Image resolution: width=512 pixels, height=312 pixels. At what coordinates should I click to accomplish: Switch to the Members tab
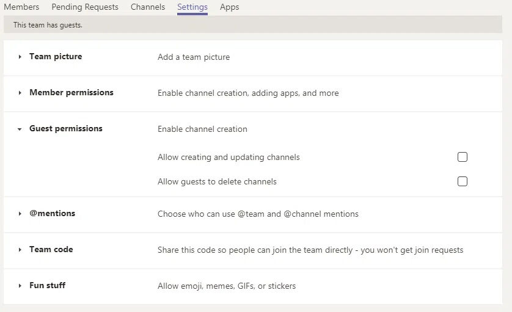(x=21, y=7)
